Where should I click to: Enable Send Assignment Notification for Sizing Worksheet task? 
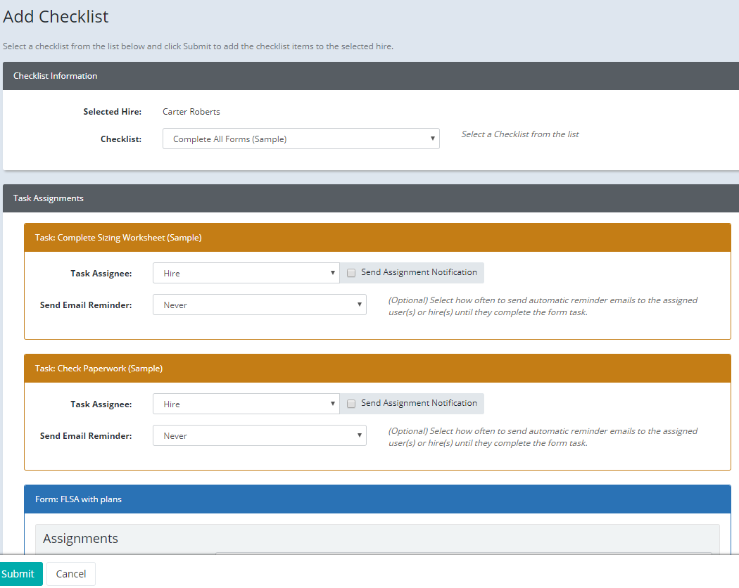pos(351,272)
